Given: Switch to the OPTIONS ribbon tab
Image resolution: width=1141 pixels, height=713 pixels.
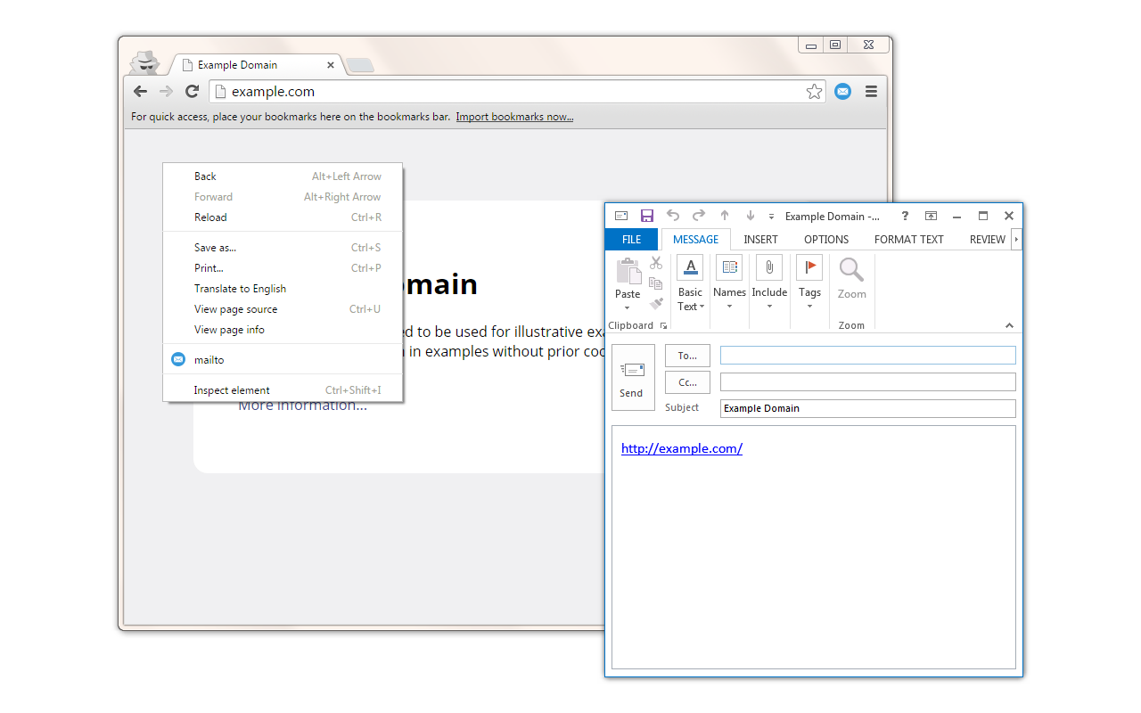Looking at the screenshot, I should 826,239.
